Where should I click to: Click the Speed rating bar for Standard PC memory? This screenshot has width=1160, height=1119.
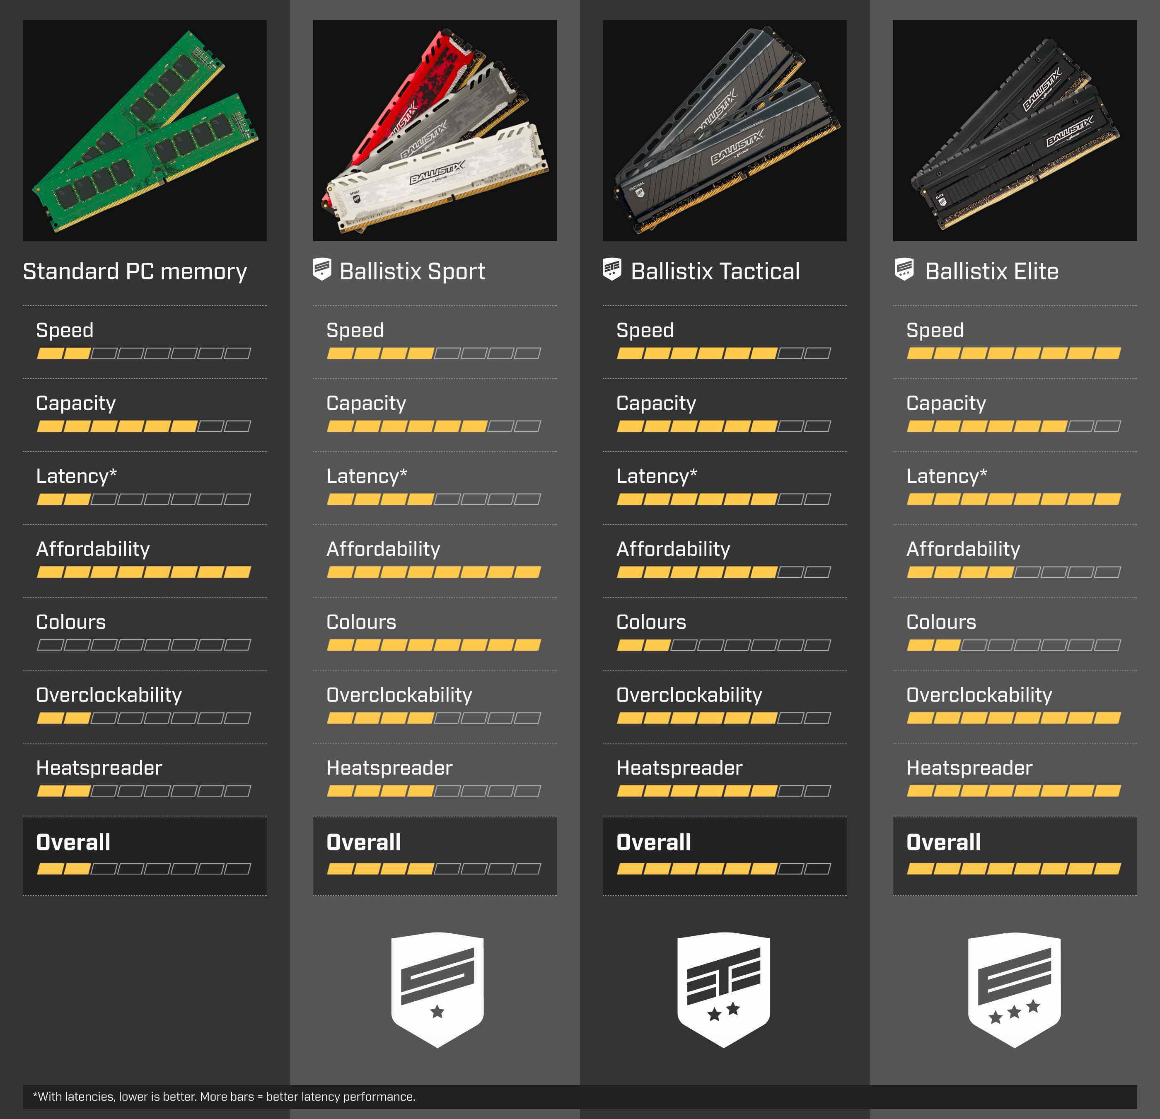pyautogui.click(x=144, y=354)
